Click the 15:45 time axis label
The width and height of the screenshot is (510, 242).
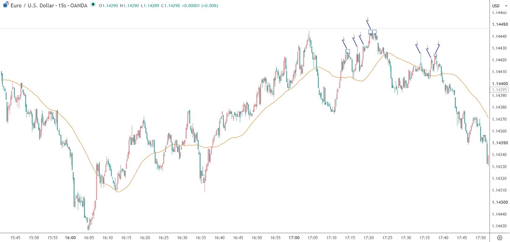(15, 238)
